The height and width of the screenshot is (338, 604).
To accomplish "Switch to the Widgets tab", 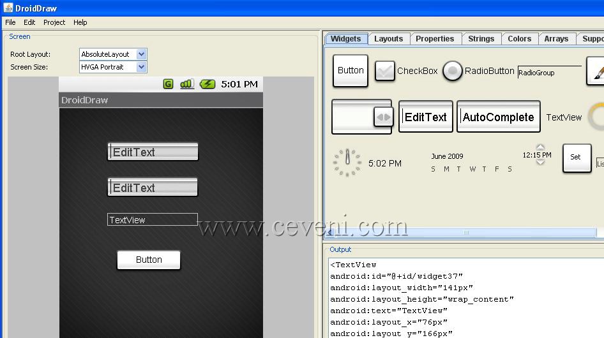I will coord(346,39).
